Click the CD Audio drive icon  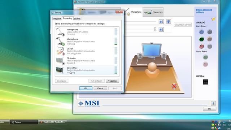pyautogui.click(x=60, y=61)
